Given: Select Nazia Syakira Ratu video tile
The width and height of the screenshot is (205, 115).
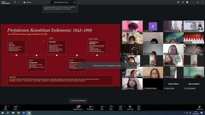Looking at the screenshot, I should coord(173,26).
